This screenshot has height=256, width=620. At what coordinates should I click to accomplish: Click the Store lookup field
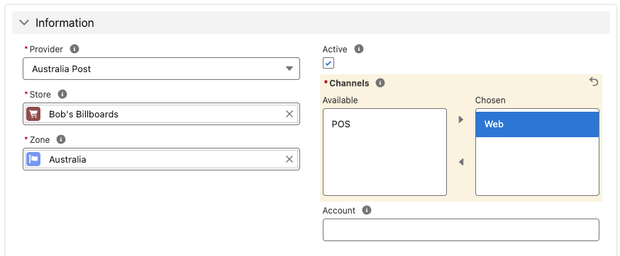pos(161,114)
